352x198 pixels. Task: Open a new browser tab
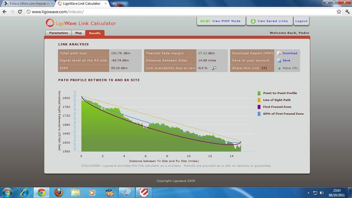(114, 4)
